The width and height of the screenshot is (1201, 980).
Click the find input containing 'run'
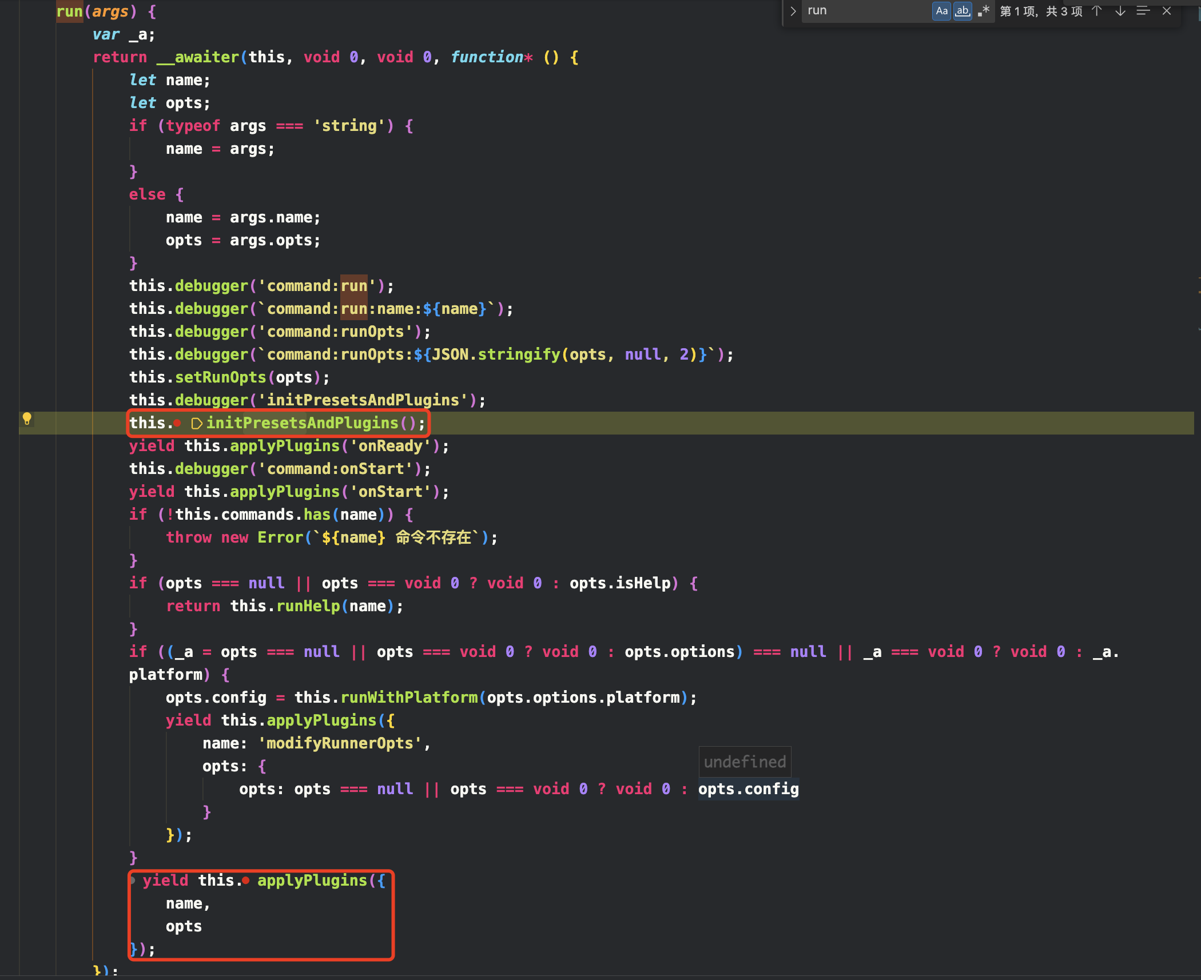point(866,11)
